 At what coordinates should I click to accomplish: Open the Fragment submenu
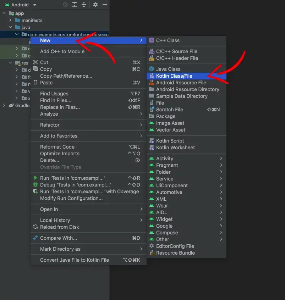[x=186, y=165]
